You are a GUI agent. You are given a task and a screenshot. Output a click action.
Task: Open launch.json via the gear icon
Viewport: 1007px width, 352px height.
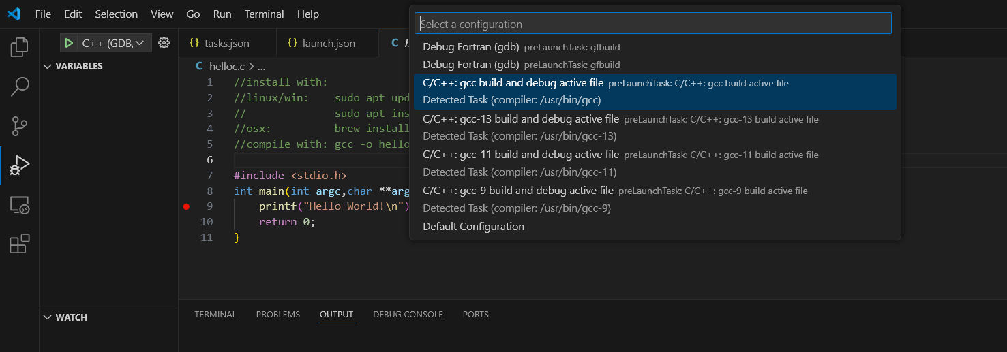pyautogui.click(x=164, y=43)
